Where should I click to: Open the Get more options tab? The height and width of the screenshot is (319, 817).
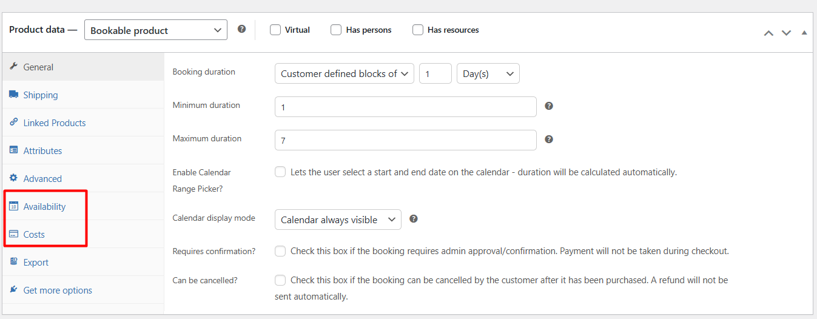pos(58,290)
